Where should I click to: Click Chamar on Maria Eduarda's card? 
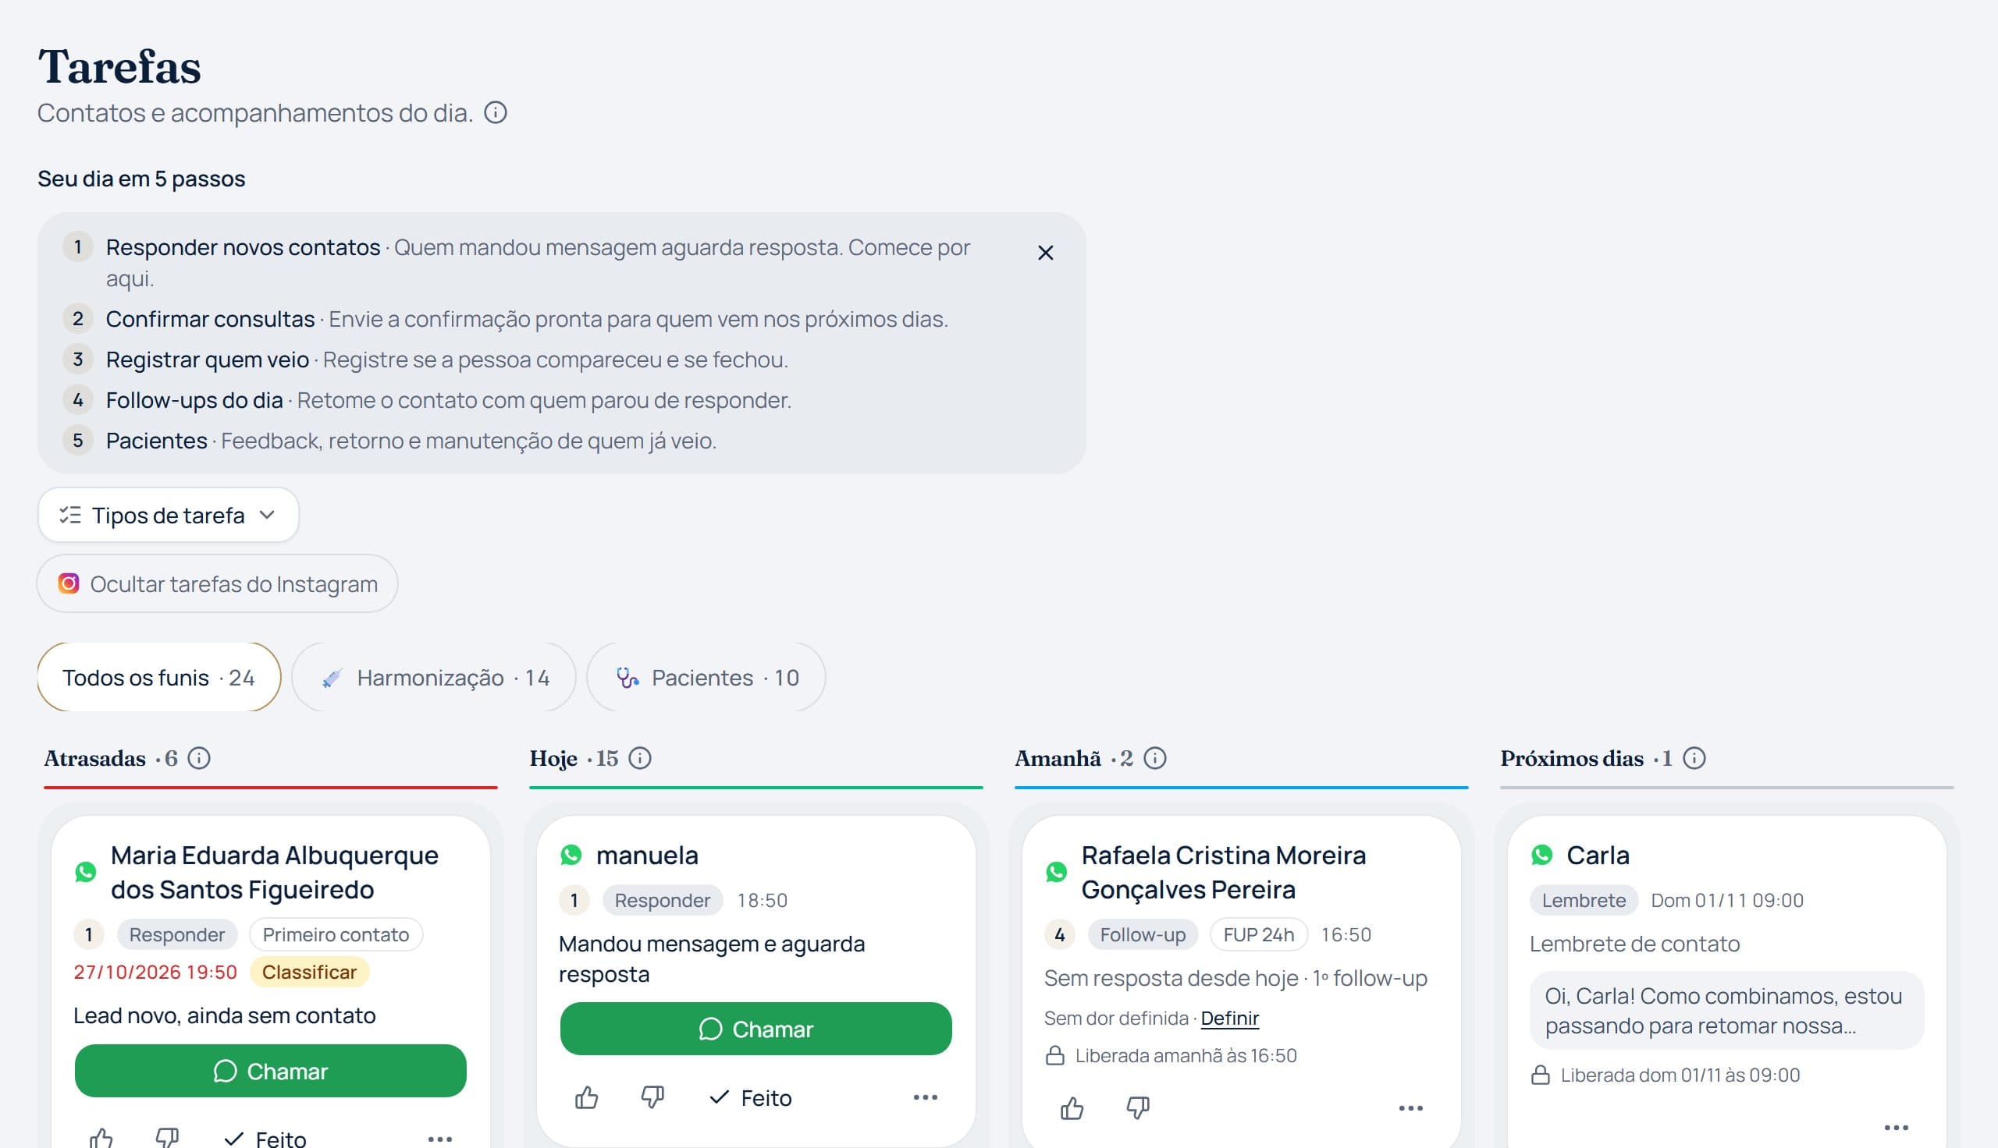(271, 1071)
